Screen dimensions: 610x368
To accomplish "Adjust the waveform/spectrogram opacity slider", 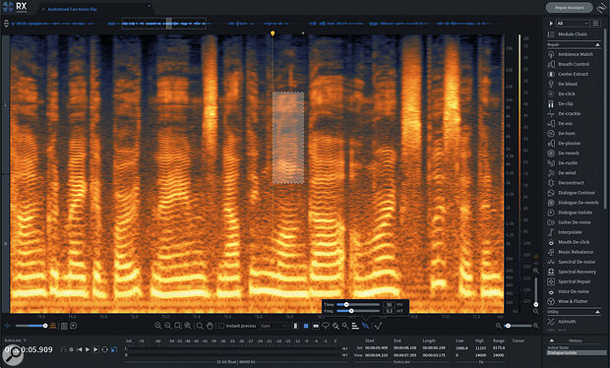I will 31,326.
